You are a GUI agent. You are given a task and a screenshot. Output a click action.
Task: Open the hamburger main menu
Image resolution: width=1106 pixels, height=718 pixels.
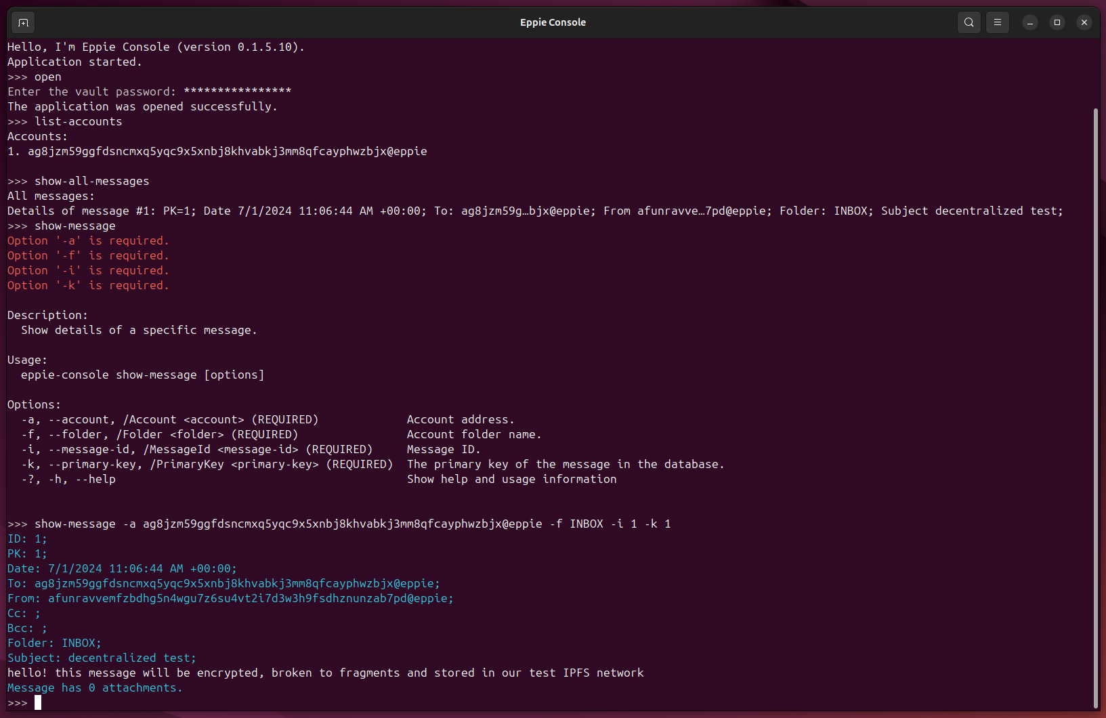point(998,22)
